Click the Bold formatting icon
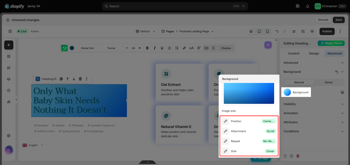Screen dimensions: 350x165 point(147,48)
